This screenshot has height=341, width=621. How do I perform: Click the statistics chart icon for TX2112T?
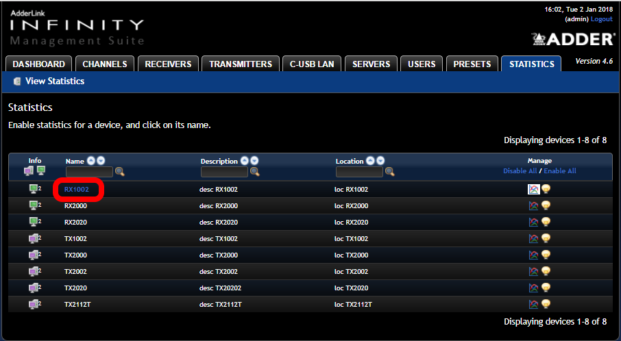point(533,304)
